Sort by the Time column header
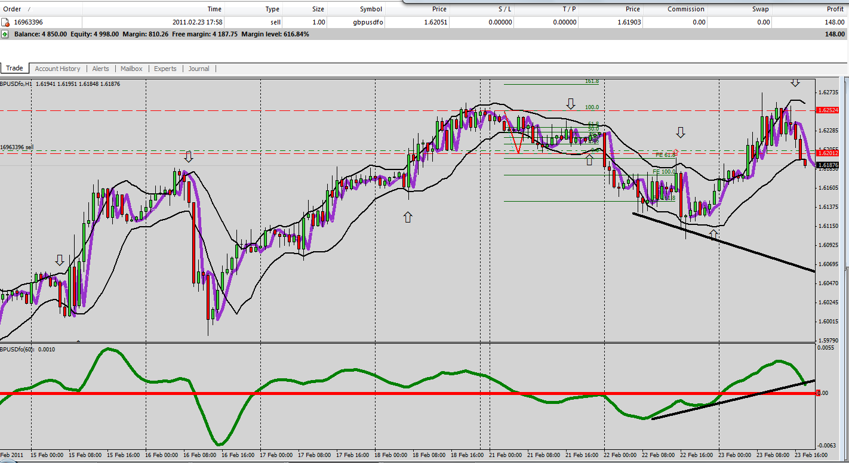 (x=214, y=9)
